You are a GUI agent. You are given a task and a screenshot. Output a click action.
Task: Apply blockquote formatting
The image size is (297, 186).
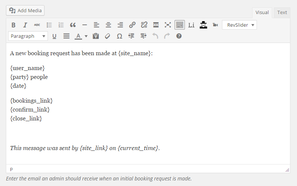coord(73,25)
